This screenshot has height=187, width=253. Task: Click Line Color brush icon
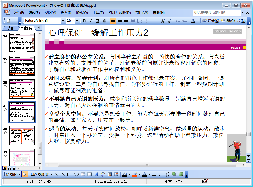135,174
